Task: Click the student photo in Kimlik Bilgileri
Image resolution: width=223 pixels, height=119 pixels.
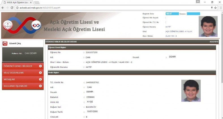Action: pyautogui.click(x=191, y=90)
